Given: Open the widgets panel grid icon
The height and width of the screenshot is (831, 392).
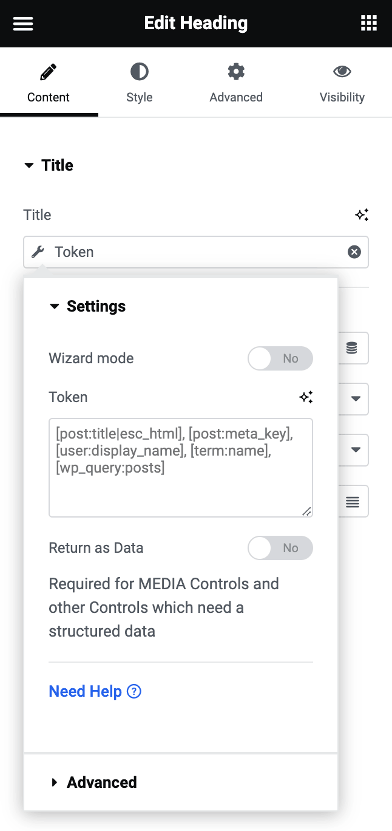Looking at the screenshot, I should (x=368, y=22).
